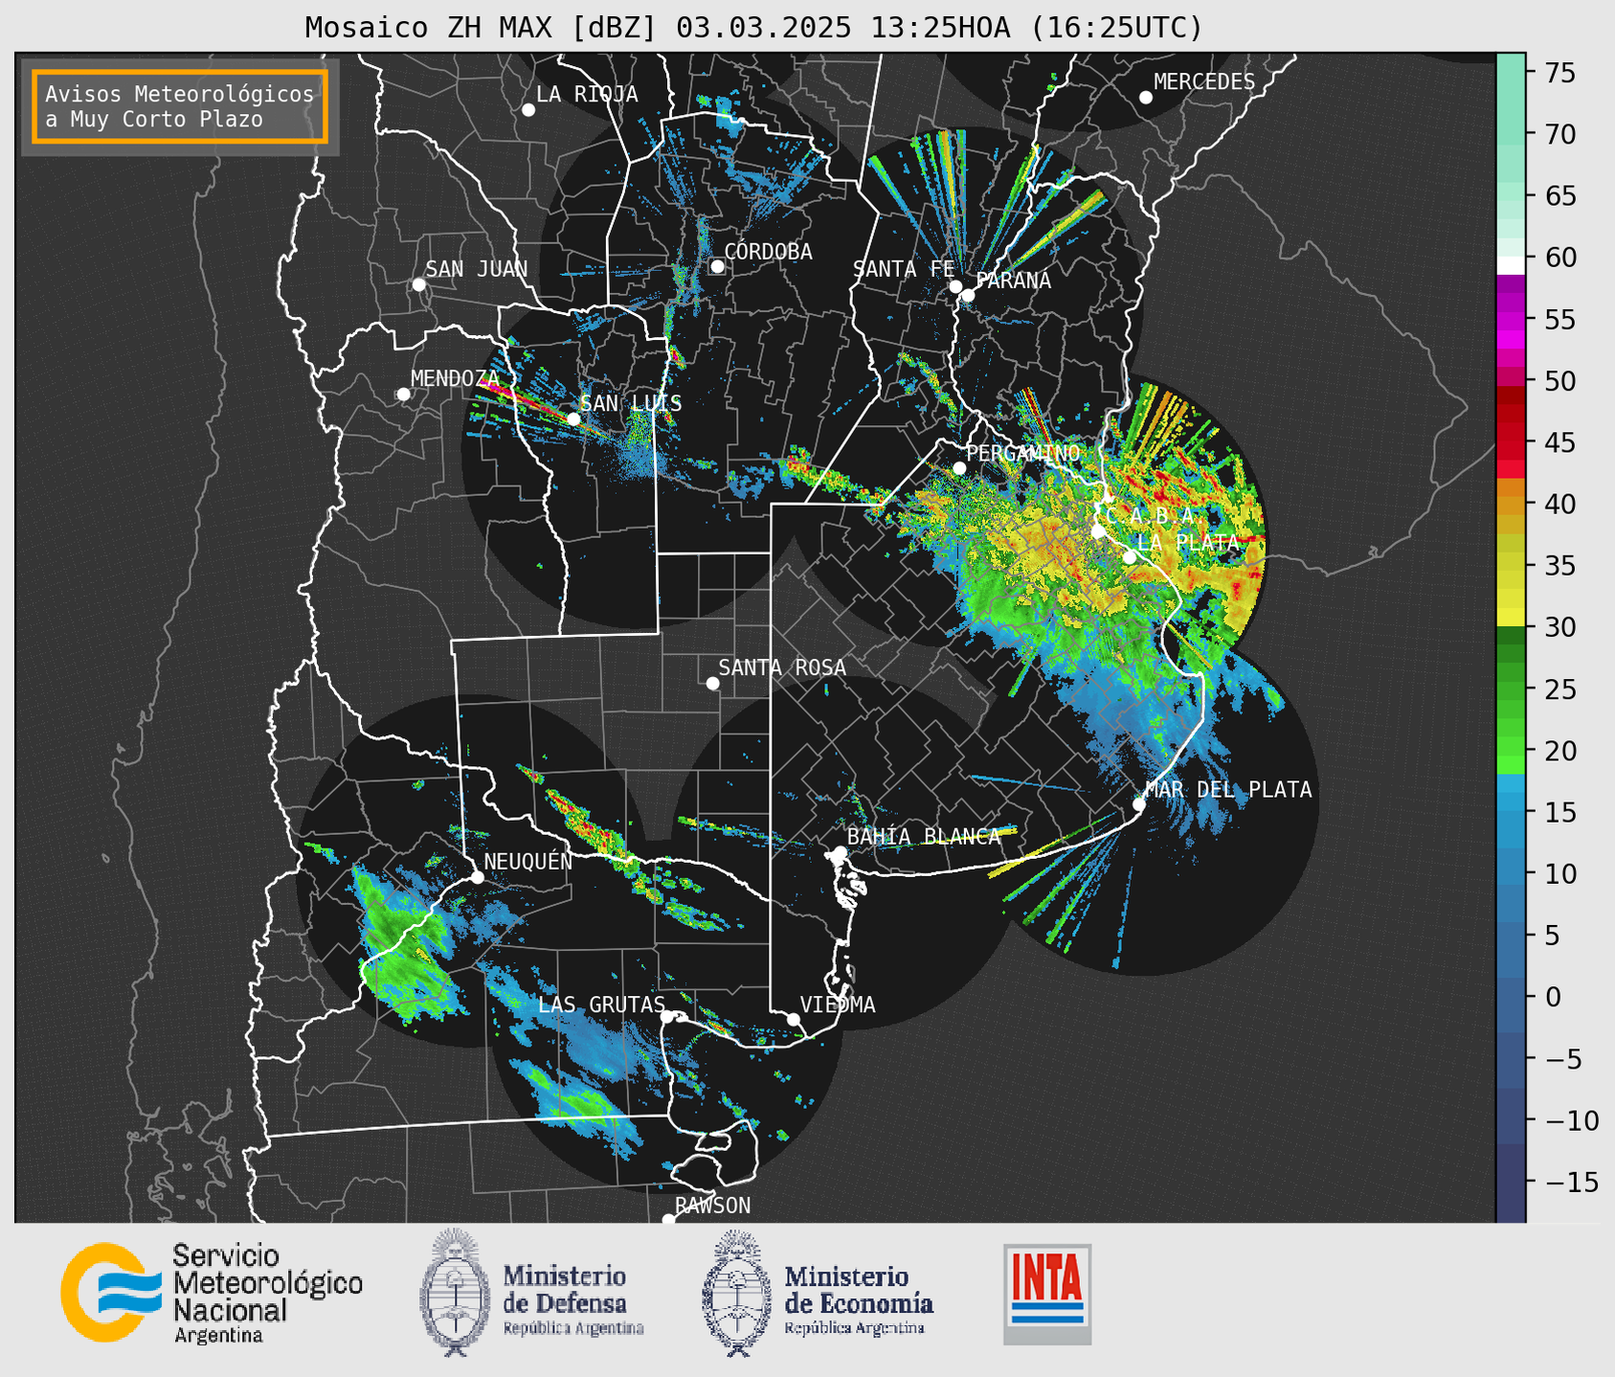Screen dimensions: 1615x1377
Task: Click the LA RIOJA city marker dot
Action: (x=528, y=110)
